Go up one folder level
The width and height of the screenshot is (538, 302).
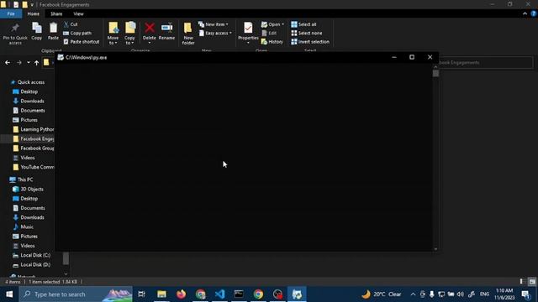point(36,63)
